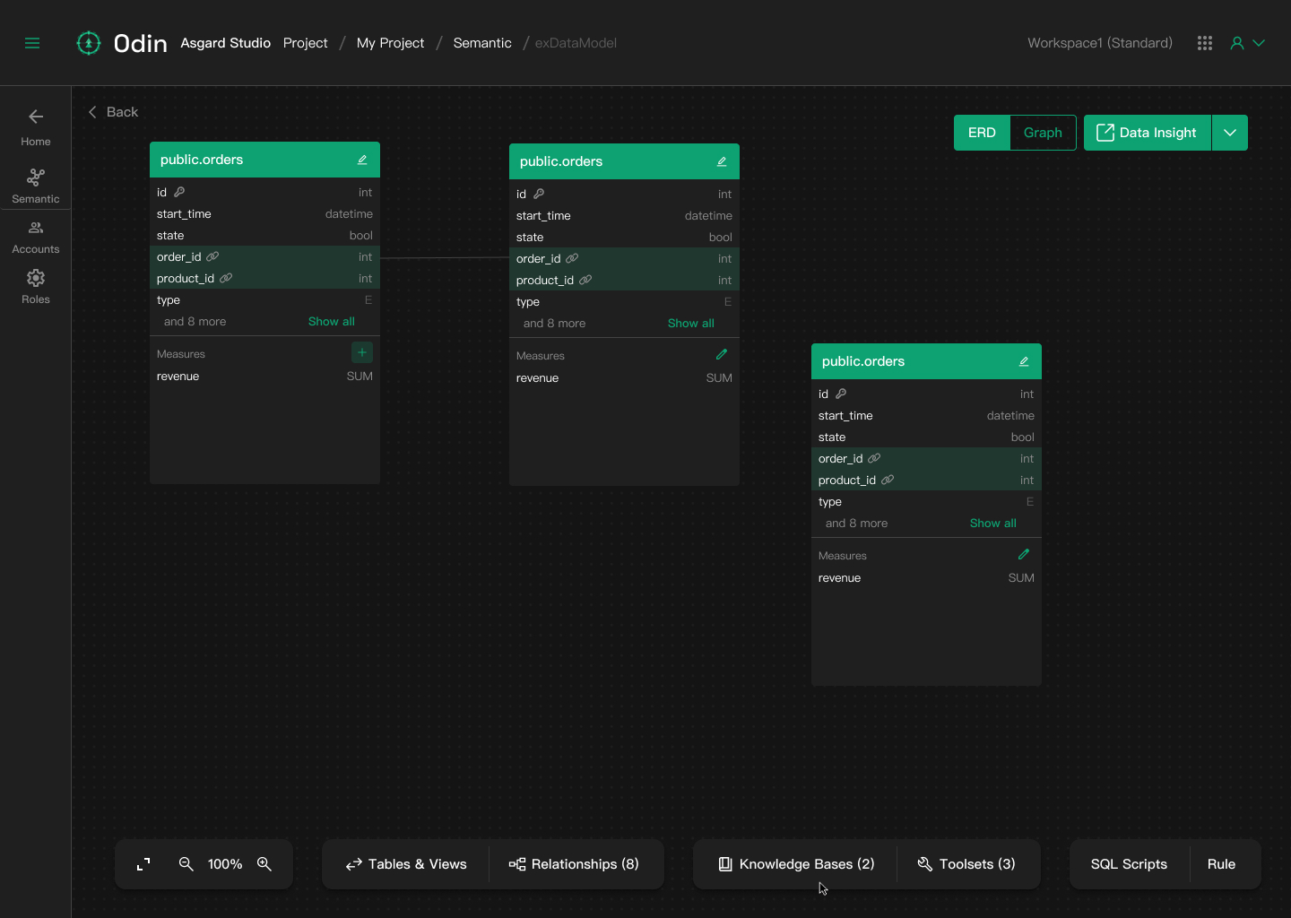
Task: Click the My Project breadcrumb
Action: 390,43
